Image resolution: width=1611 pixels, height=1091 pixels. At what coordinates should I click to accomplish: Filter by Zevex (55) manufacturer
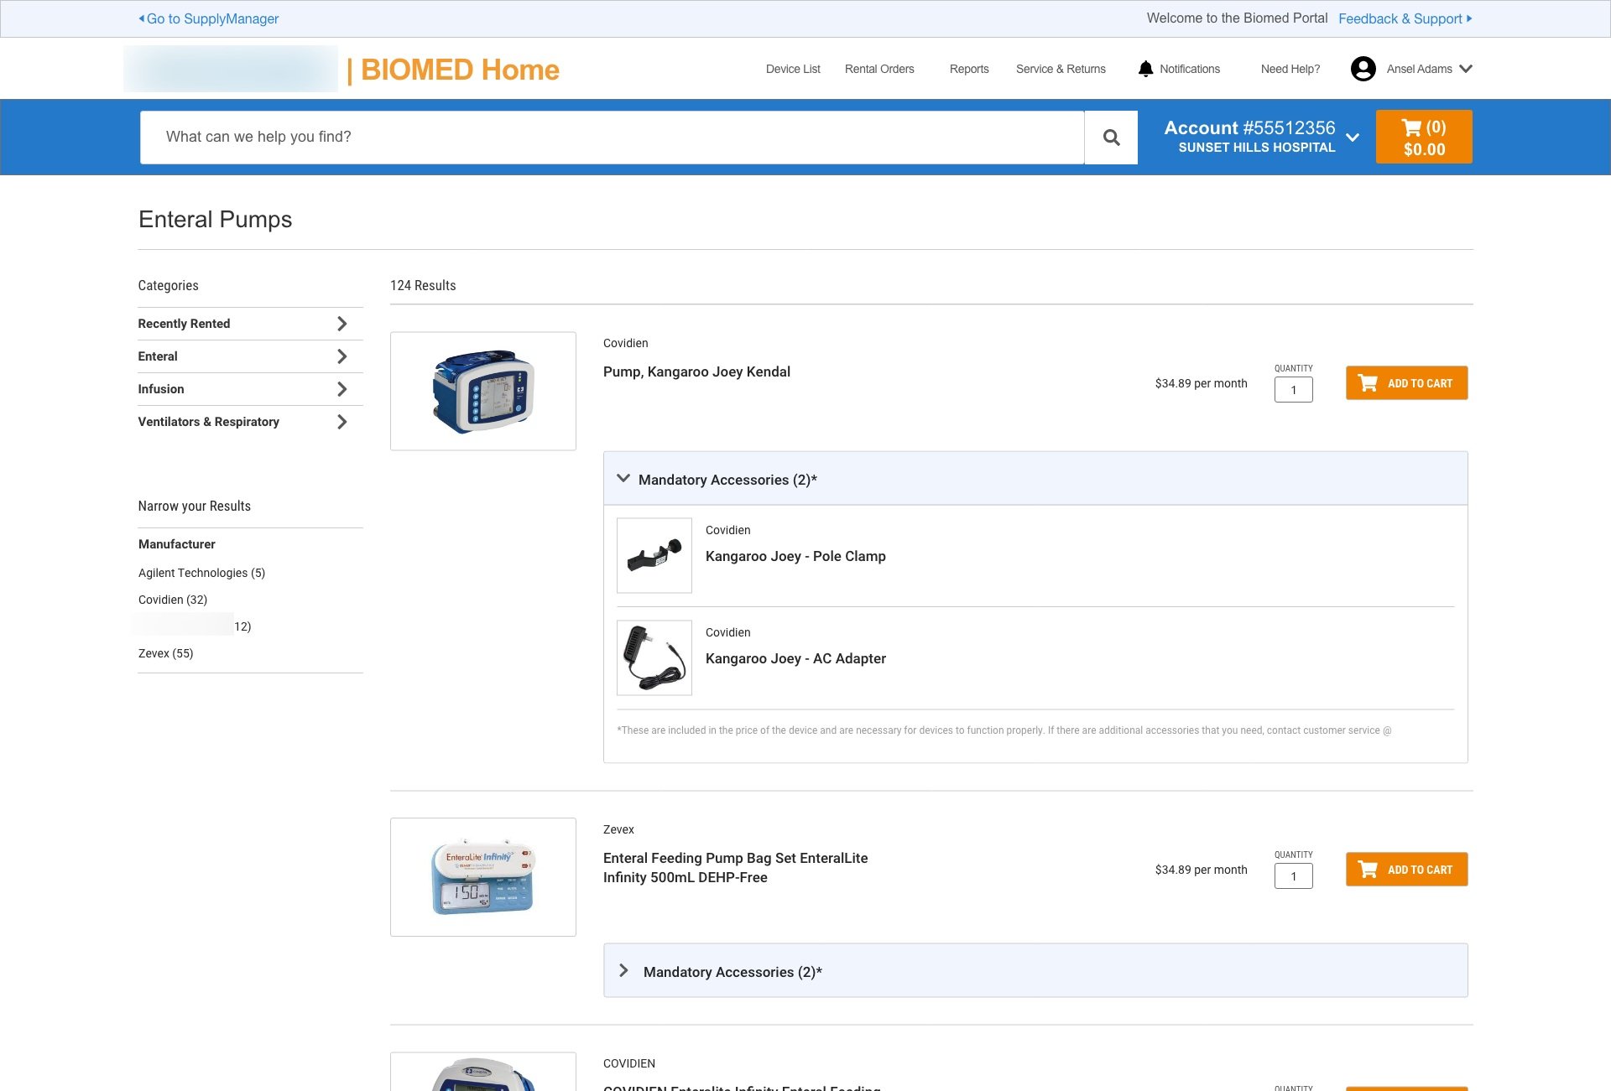165,653
